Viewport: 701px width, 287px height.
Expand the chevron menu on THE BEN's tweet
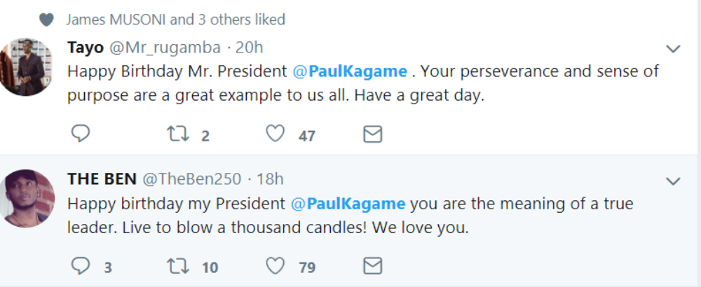673,181
